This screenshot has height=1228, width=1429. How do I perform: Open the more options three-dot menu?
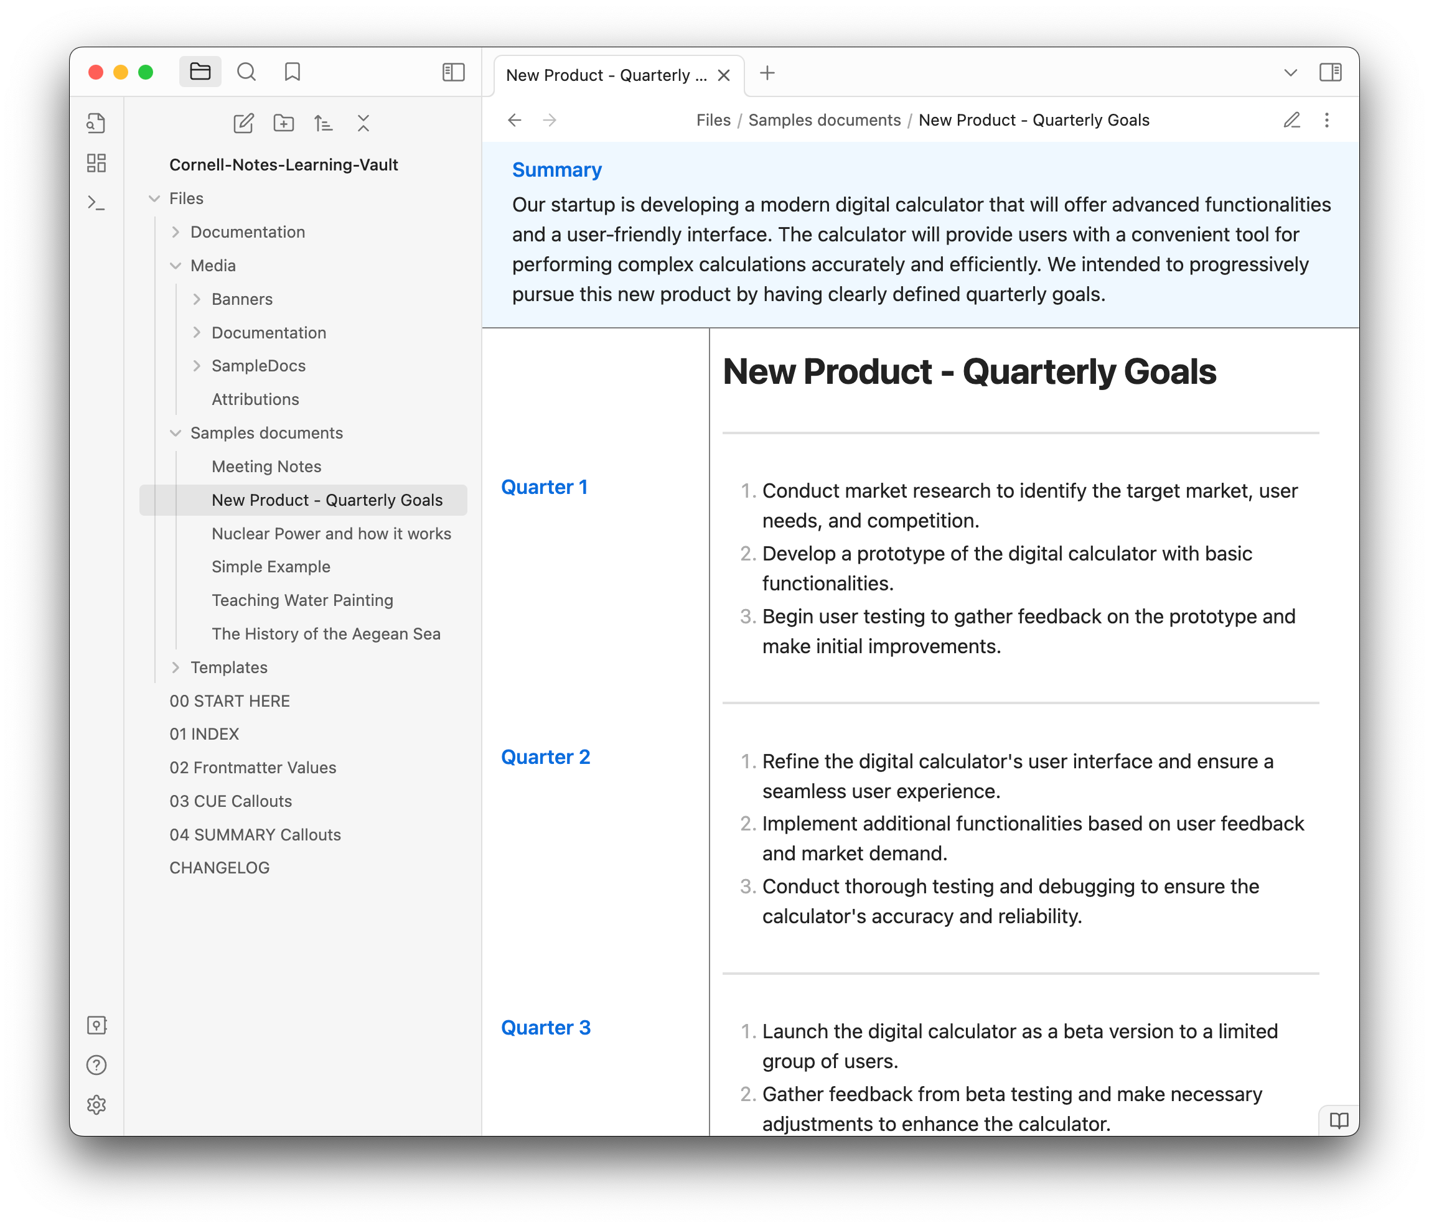point(1327,120)
